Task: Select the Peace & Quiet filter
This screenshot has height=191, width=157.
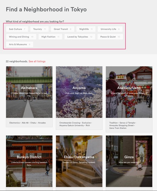Action: [110, 37]
